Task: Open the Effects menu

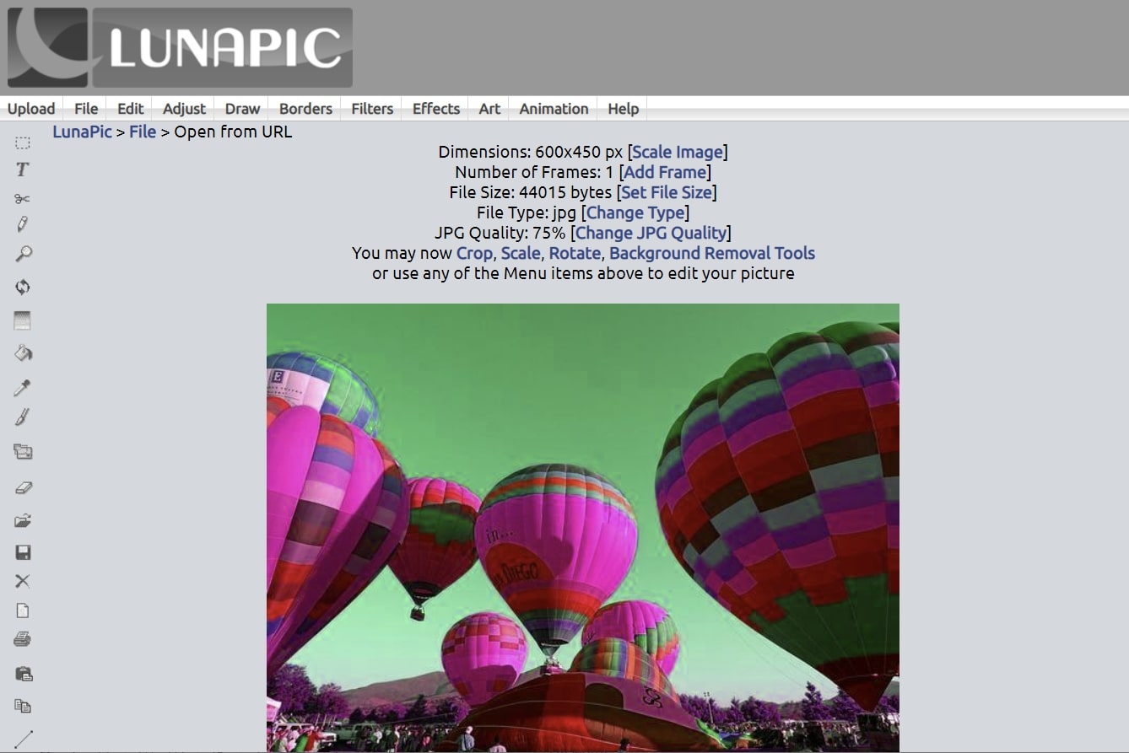Action: click(x=435, y=108)
